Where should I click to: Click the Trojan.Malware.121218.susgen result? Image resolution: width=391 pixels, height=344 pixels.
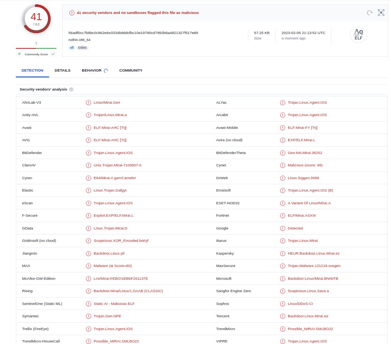tap(314, 266)
